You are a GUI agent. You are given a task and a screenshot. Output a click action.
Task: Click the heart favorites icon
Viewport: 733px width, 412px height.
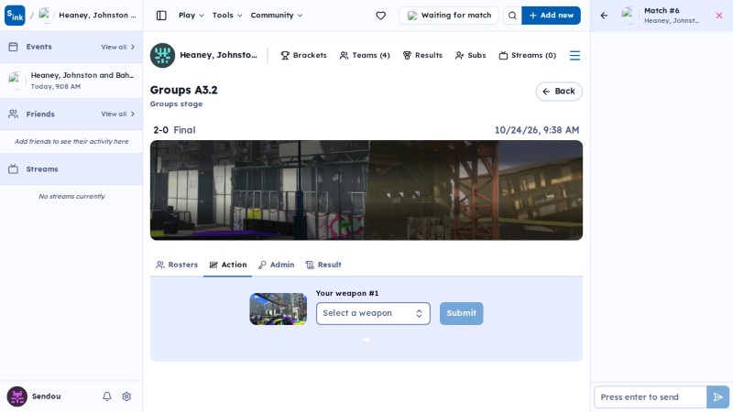coord(381,16)
